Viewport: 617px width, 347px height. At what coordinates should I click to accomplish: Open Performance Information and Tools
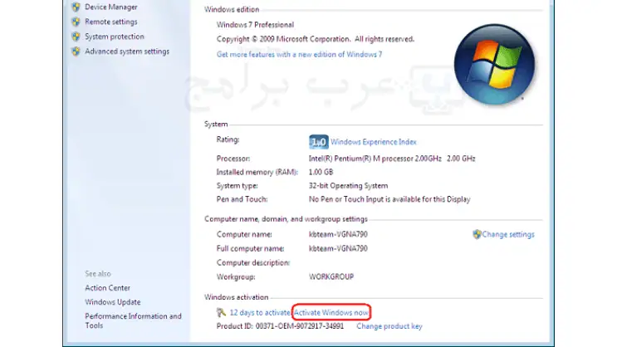pos(133,320)
